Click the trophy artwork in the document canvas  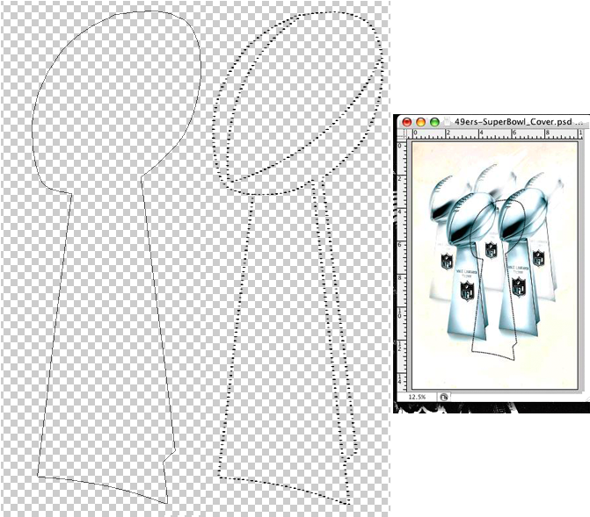pyautogui.click(x=494, y=265)
